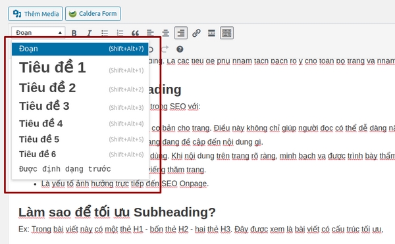Choose Tiêu đề 4 heading format

click(x=80, y=124)
